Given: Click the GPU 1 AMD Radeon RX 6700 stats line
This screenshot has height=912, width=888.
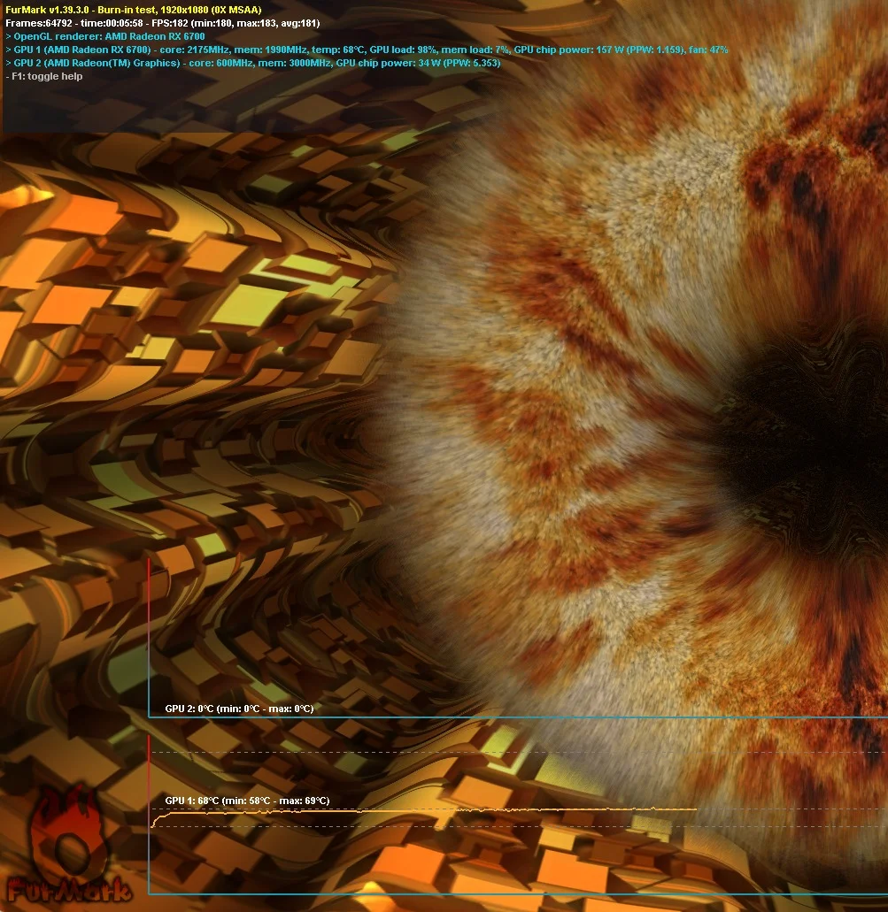Looking at the screenshot, I should [x=367, y=50].
